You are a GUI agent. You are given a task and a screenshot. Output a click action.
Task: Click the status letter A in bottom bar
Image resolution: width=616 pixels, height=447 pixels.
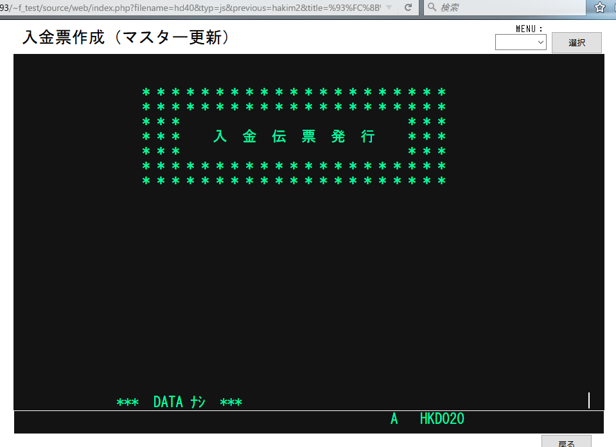tap(394, 419)
